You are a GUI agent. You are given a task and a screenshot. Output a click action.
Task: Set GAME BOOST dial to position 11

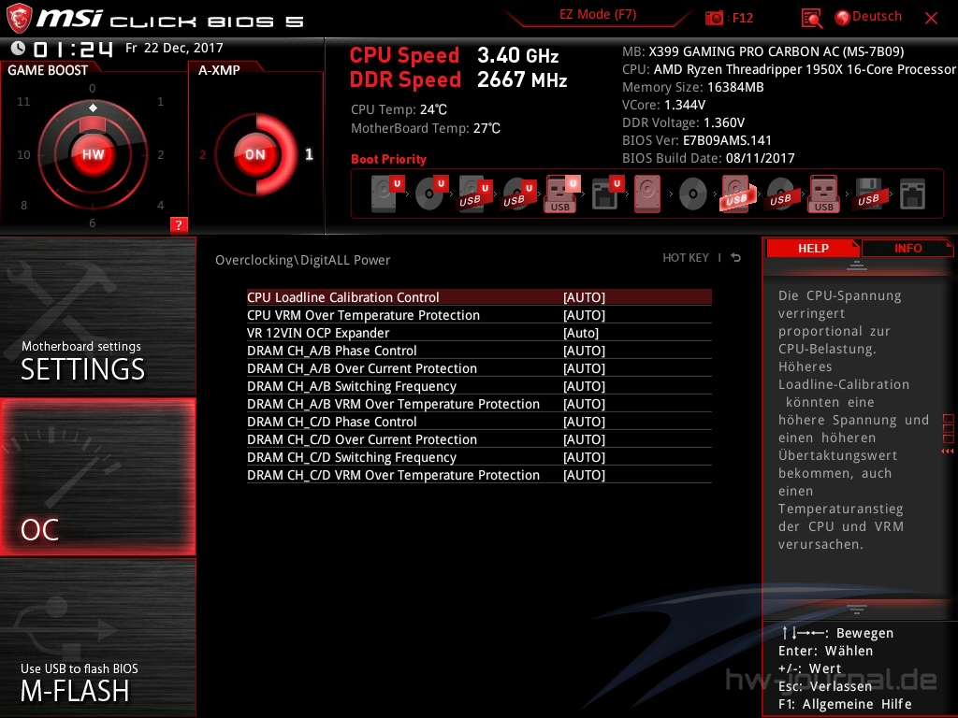23,101
